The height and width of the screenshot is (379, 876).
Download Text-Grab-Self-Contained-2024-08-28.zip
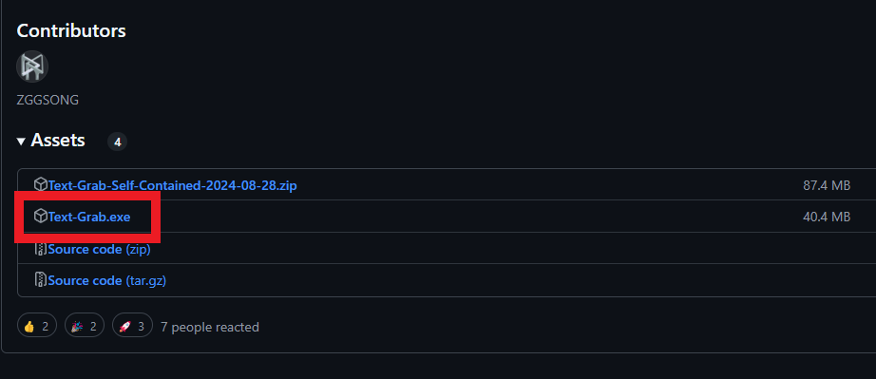point(172,185)
